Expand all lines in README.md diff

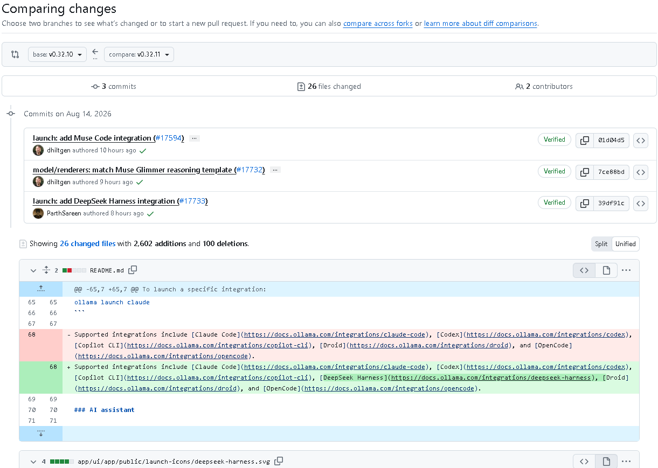click(x=46, y=270)
